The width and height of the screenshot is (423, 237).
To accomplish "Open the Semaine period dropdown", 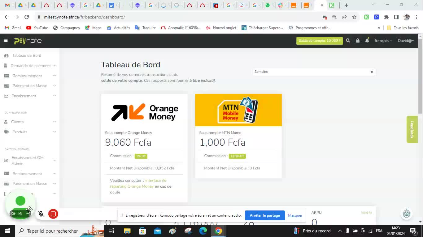I will coord(314,72).
